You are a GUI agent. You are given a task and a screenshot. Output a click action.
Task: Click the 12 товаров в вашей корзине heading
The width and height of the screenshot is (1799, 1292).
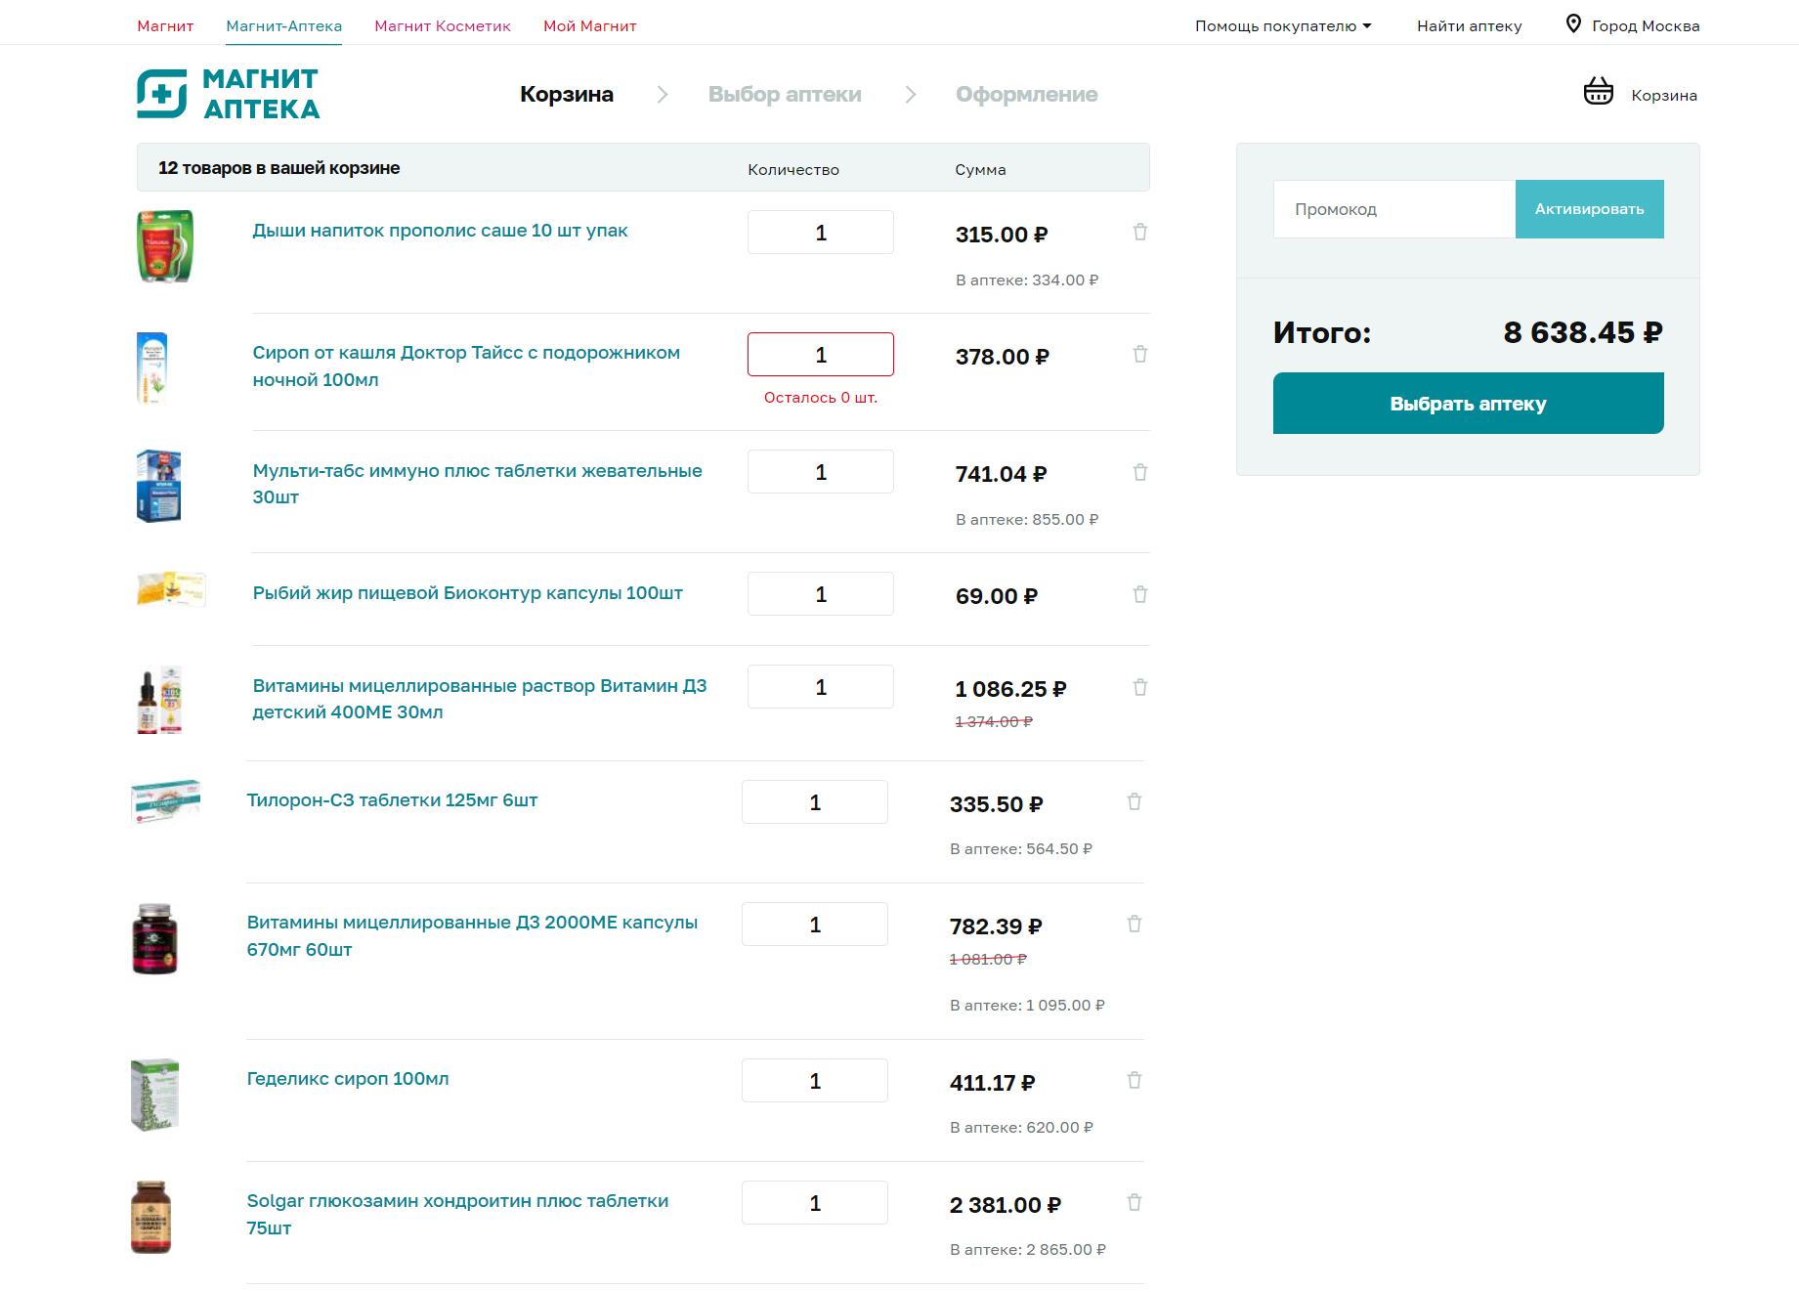point(279,168)
